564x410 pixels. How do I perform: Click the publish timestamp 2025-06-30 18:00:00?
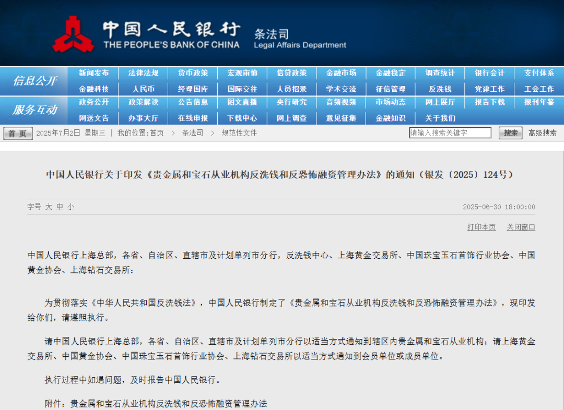499,207
